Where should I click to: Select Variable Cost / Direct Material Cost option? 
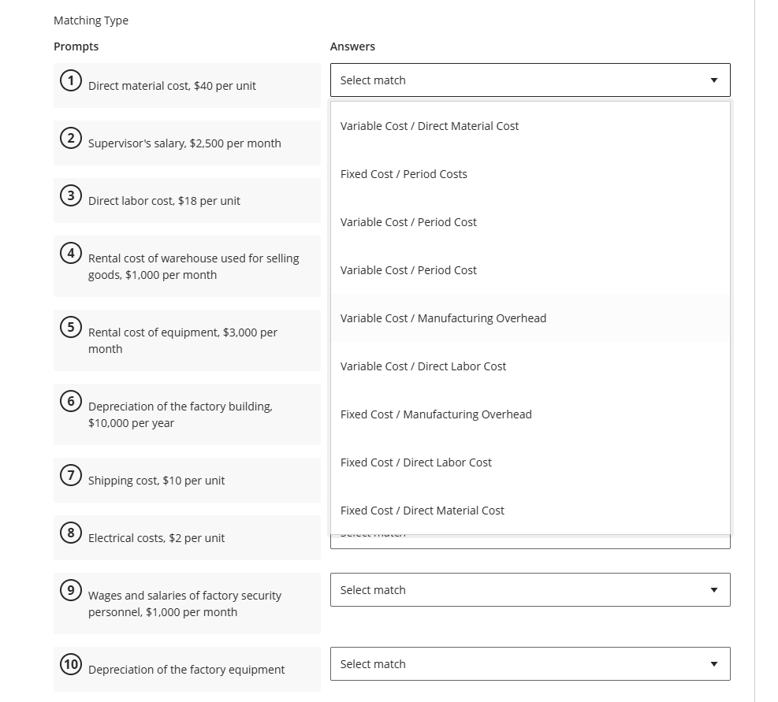tap(430, 125)
